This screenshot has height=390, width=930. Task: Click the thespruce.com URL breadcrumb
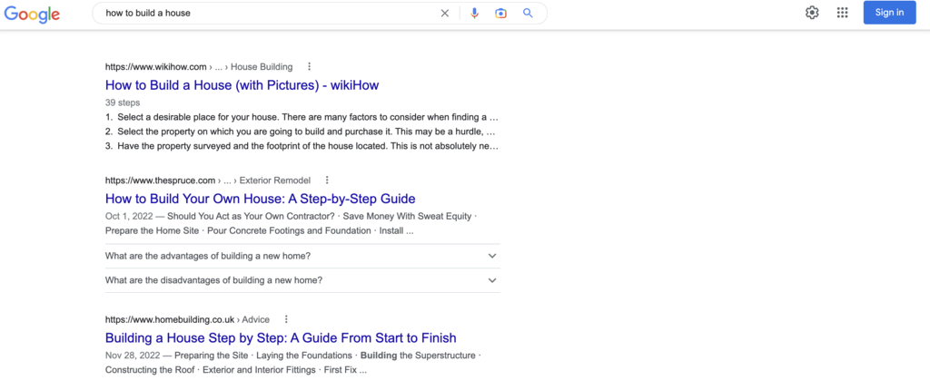tap(160, 180)
